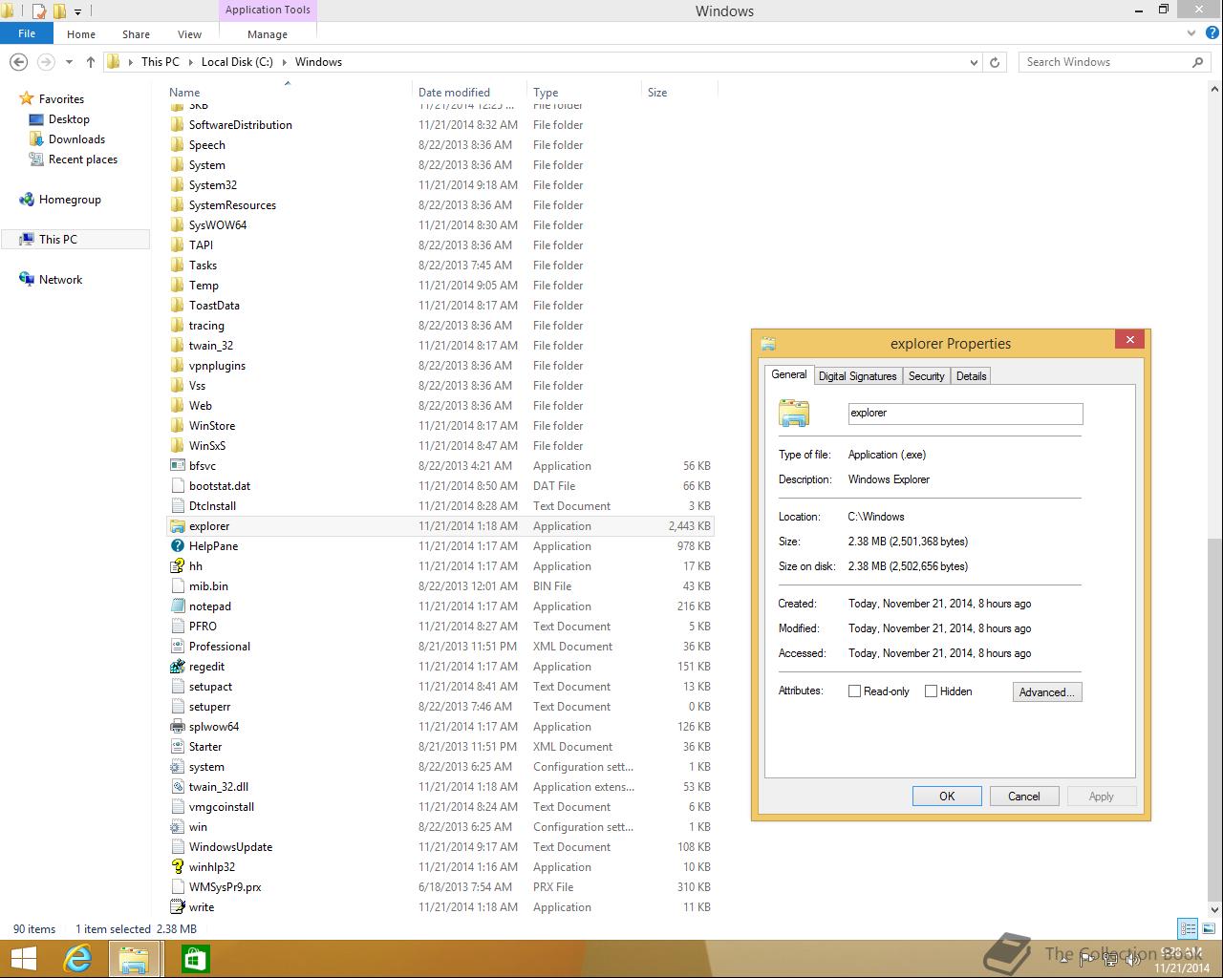The image size is (1223, 978).
Task: Open the File menu
Action: coord(27,33)
